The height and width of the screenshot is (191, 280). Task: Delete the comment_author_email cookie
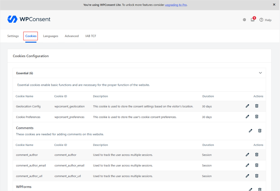pyautogui.click(x=256, y=165)
